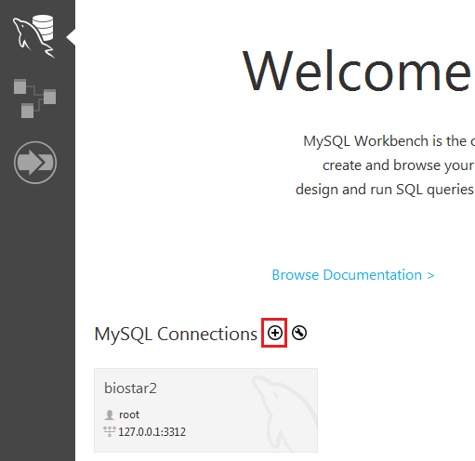
Task: Click the Welcome heading text
Action: click(x=357, y=72)
